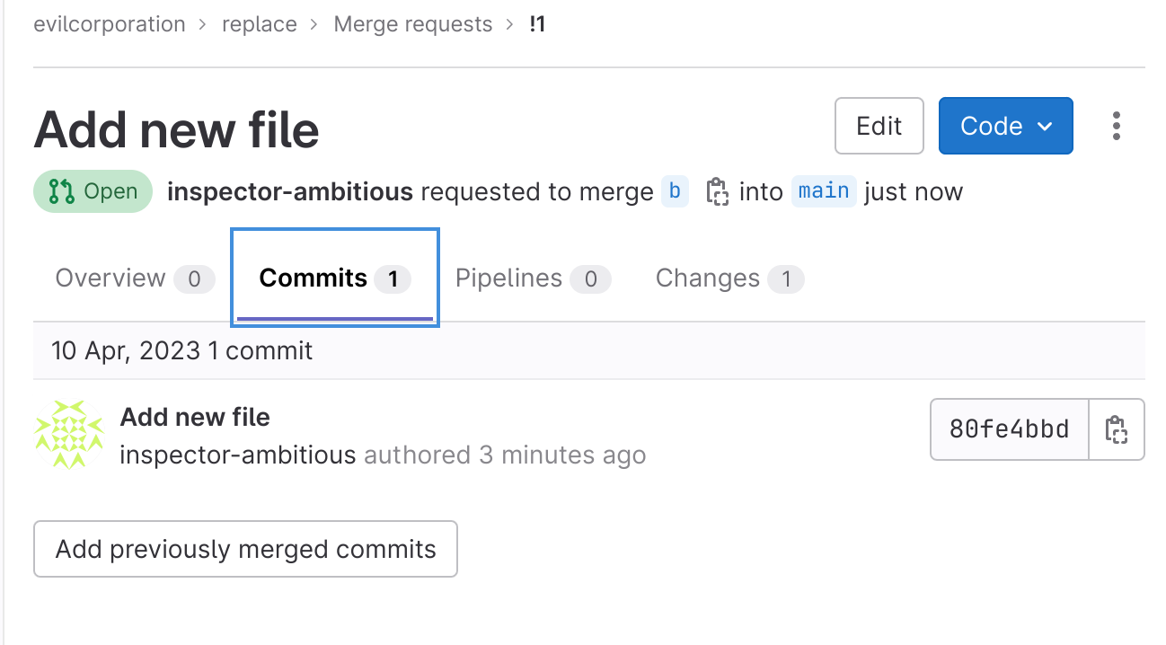Open the vertical ellipsis actions menu
The width and height of the screenshot is (1166, 645).
(x=1117, y=126)
